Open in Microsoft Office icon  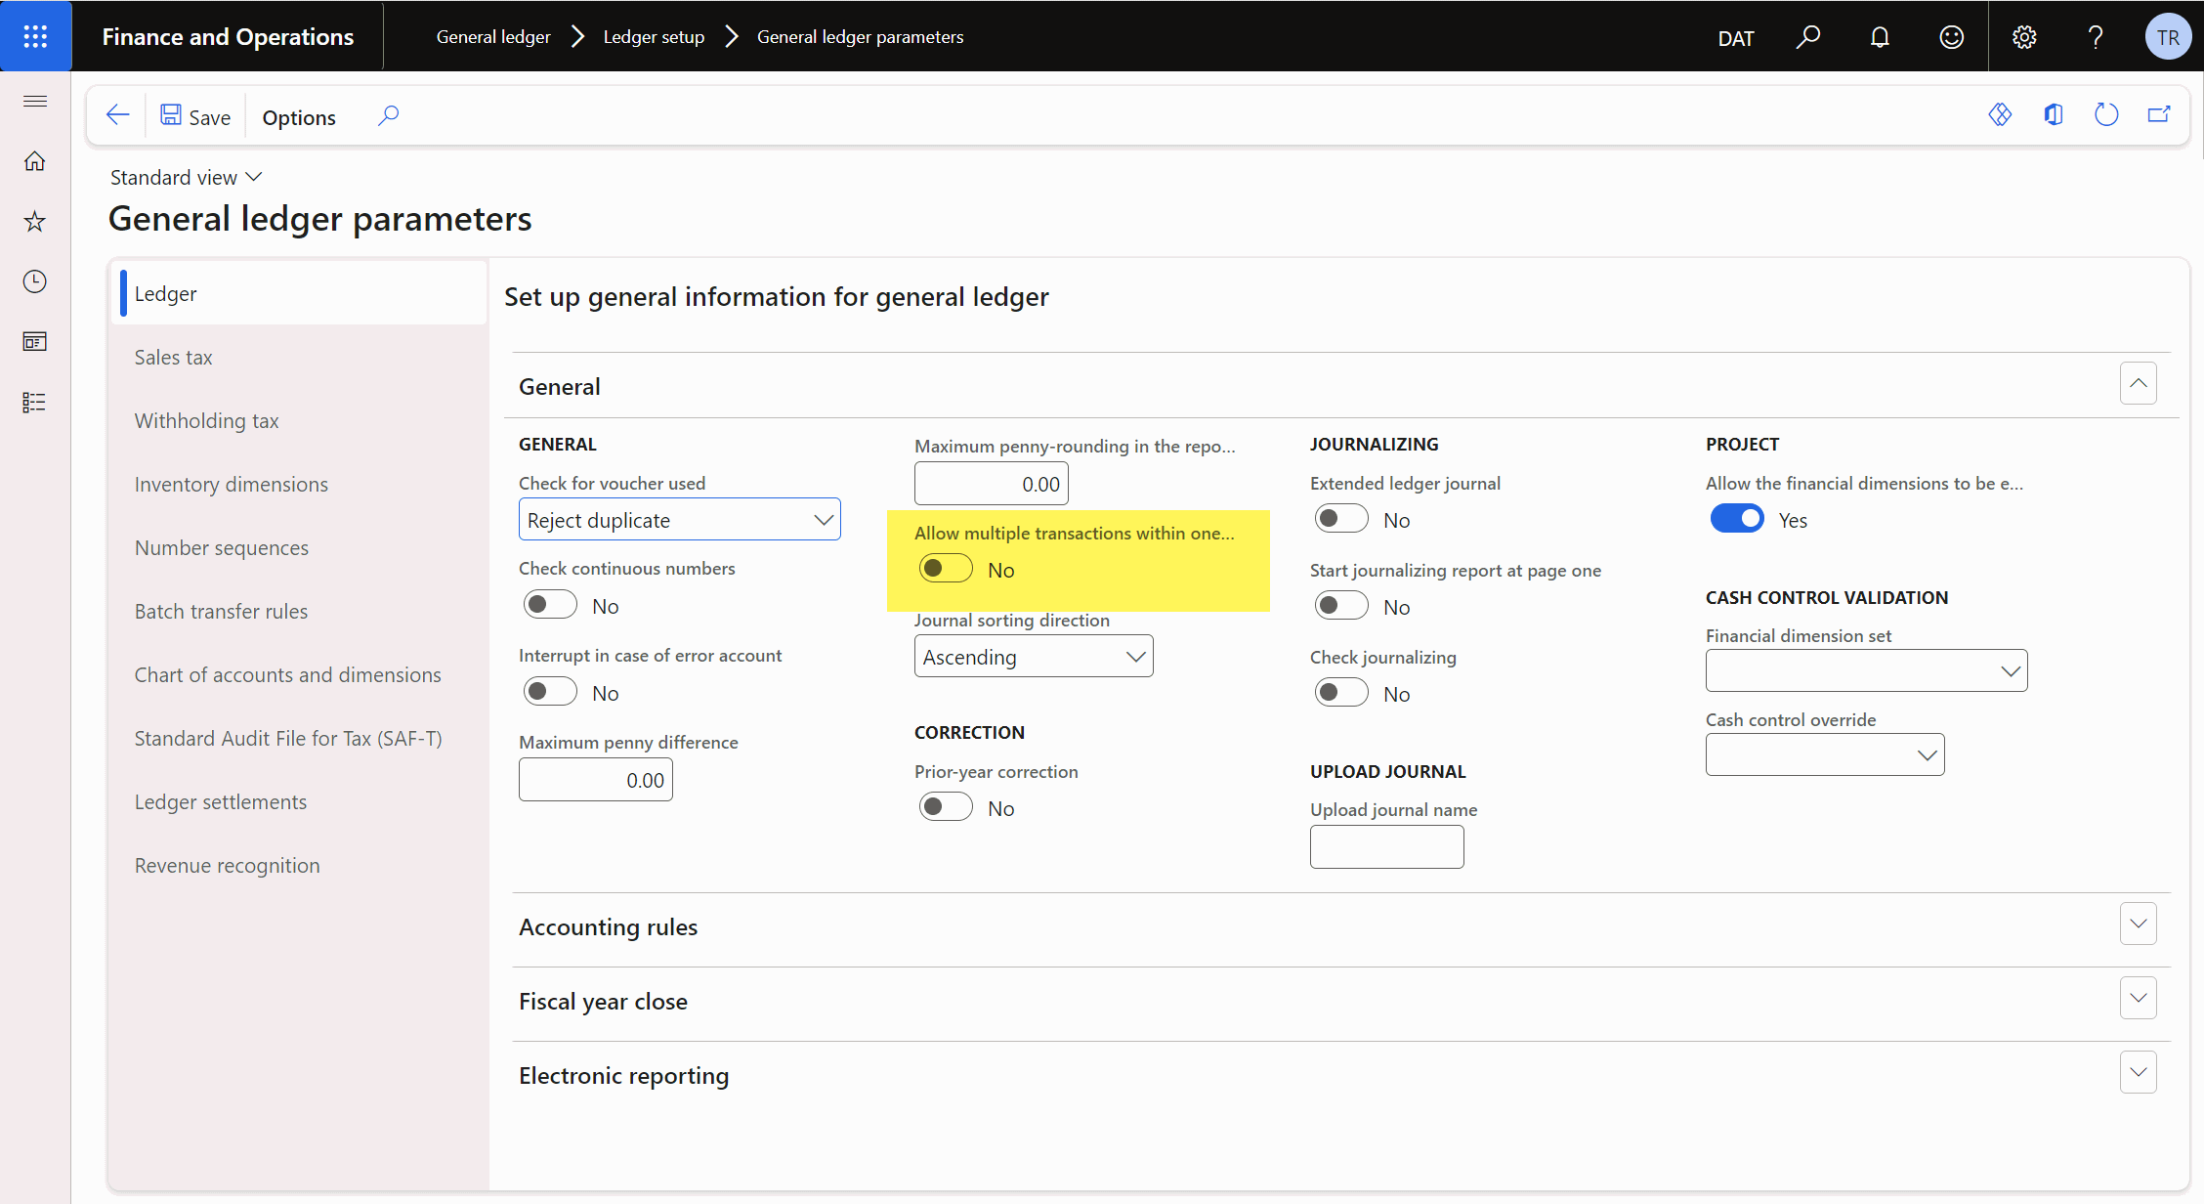(2053, 115)
